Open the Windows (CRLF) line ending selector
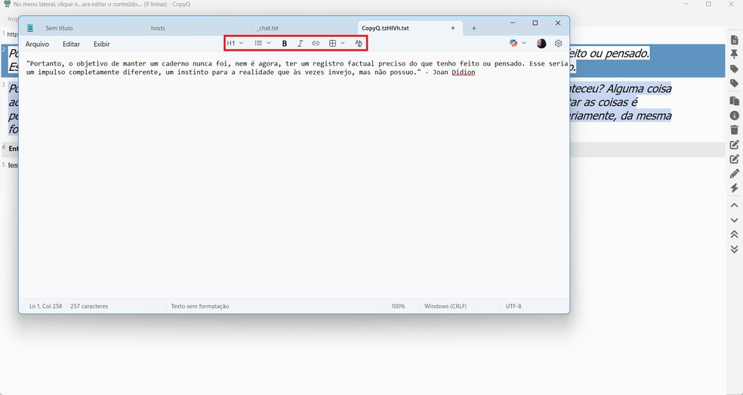 [445, 307]
